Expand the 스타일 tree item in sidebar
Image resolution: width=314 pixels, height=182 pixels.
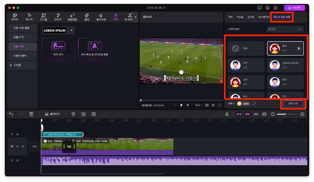point(22,65)
